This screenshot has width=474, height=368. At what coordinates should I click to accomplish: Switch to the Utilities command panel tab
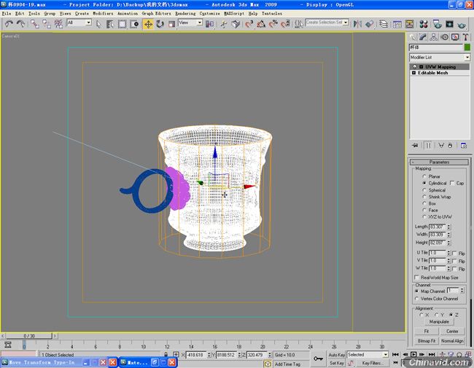coord(465,37)
